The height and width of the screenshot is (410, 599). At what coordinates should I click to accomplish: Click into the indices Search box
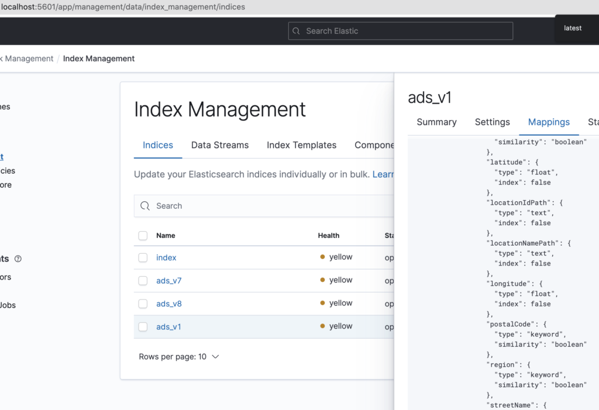pyautogui.click(x=264, y=206)
